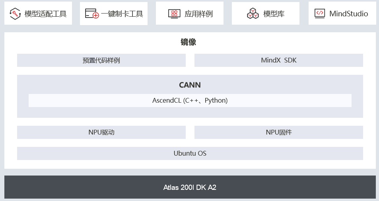This screenshot has height=201, width=379.
Task: Click the card-plus icon for 一键制卡工具
Action: [x=92, y=14]
